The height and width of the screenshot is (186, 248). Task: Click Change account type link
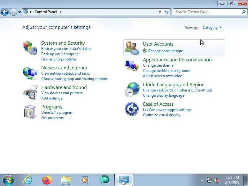coord(166,51)
